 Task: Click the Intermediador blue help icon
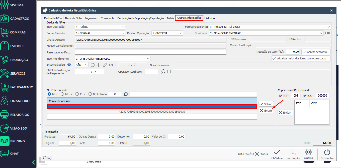pos(69,65)
